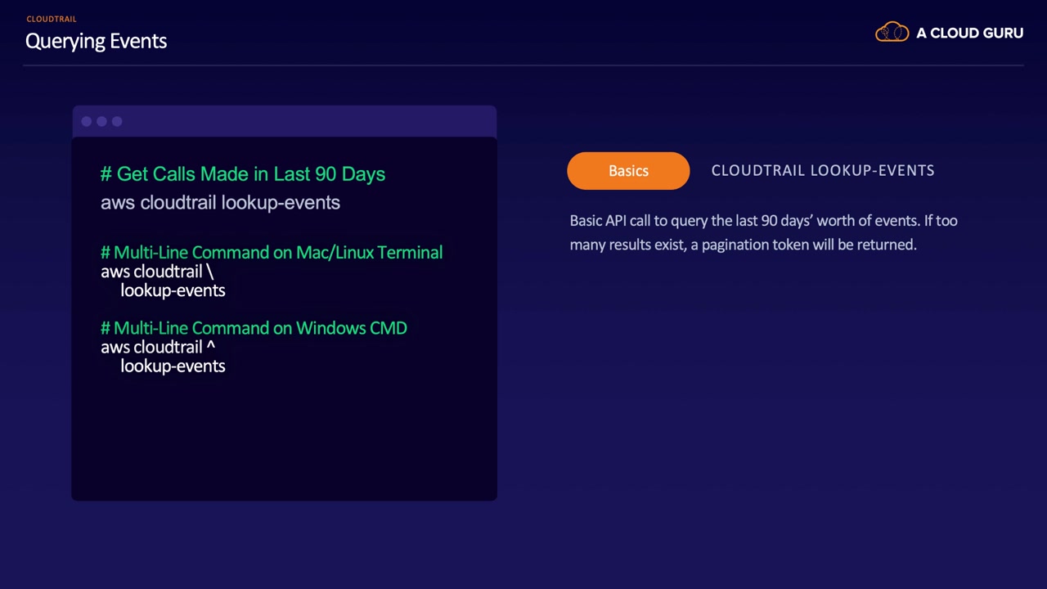Click the A Cloud Guru cloud logo icon
Viewport: 1047px width, 589px height.
[x=892, y=32]
